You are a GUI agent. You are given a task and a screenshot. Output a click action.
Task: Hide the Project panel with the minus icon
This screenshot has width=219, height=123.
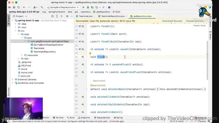pos(72,16)
